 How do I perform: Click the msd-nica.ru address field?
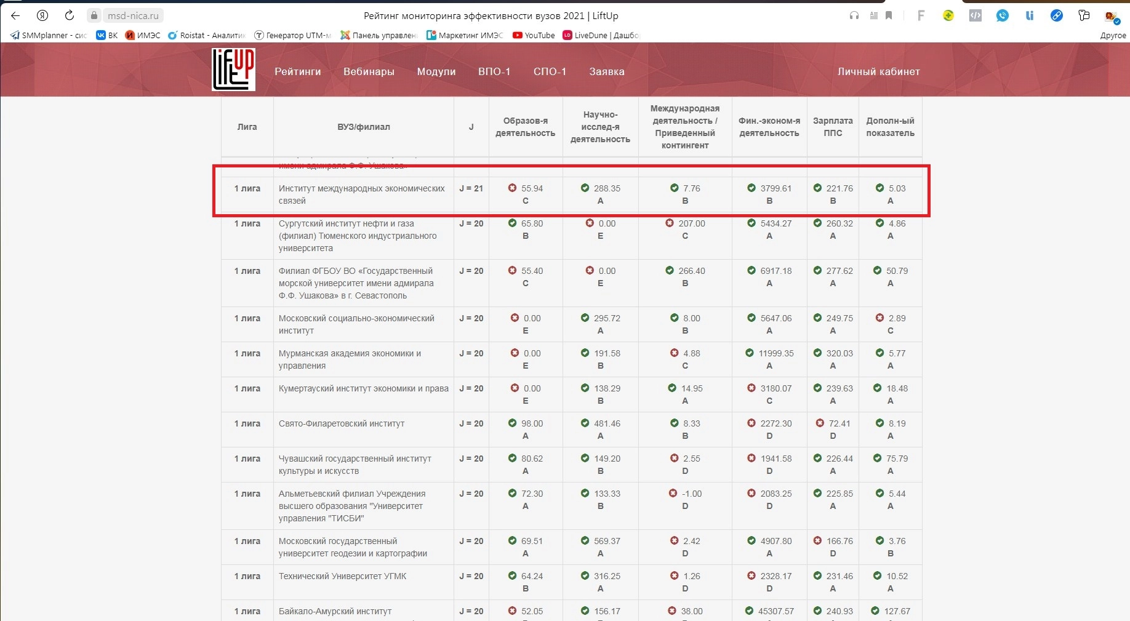133,16
